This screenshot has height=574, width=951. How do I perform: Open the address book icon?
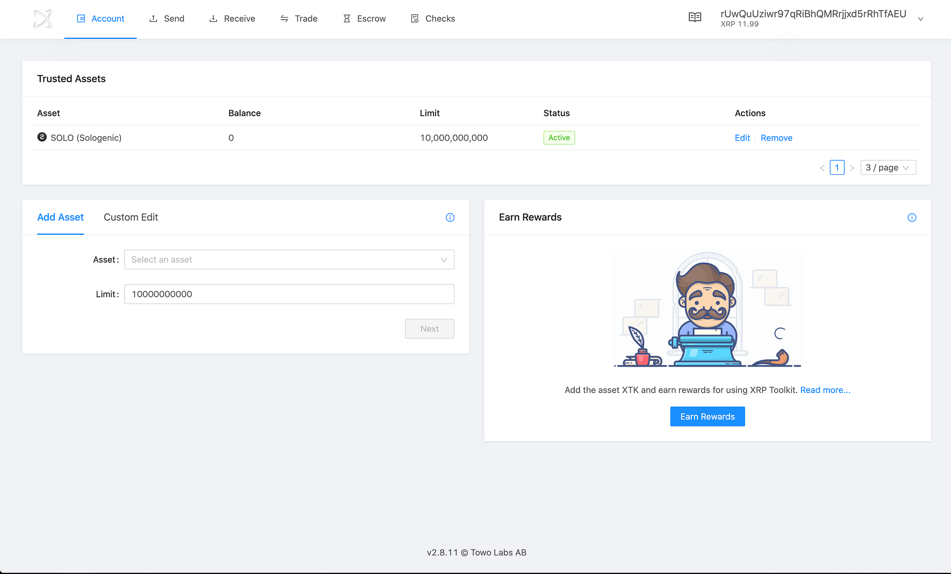pyautogui.click(x=695, y=18)
